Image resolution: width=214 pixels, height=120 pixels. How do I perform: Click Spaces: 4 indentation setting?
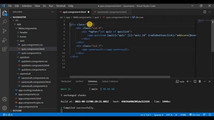(158, 115)
